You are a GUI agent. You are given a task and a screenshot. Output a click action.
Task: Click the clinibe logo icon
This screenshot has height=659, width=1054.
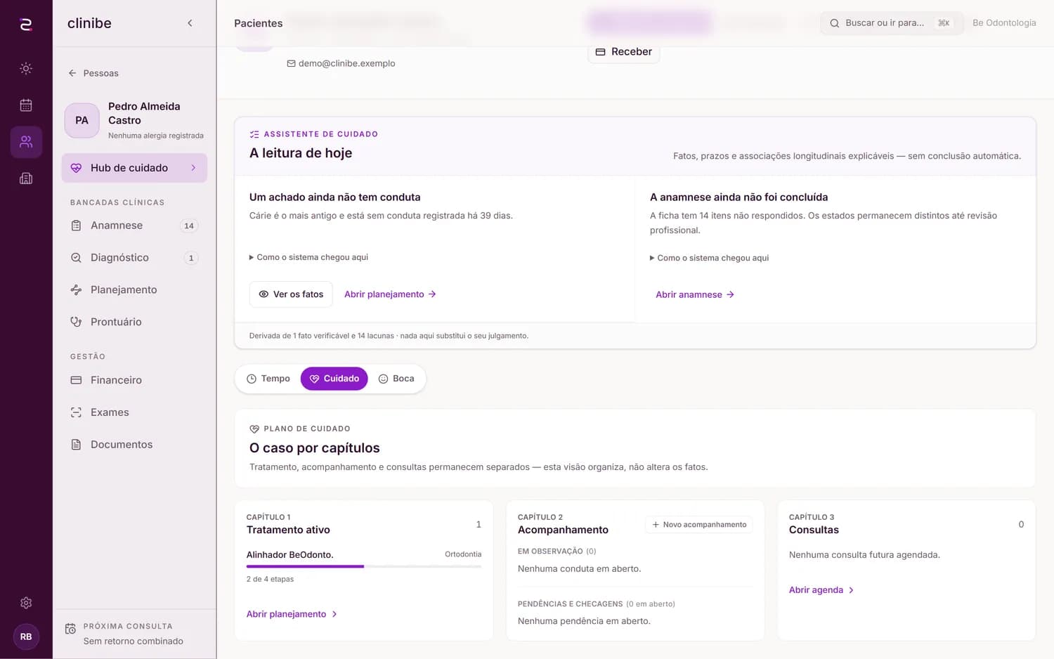[26, 25]
